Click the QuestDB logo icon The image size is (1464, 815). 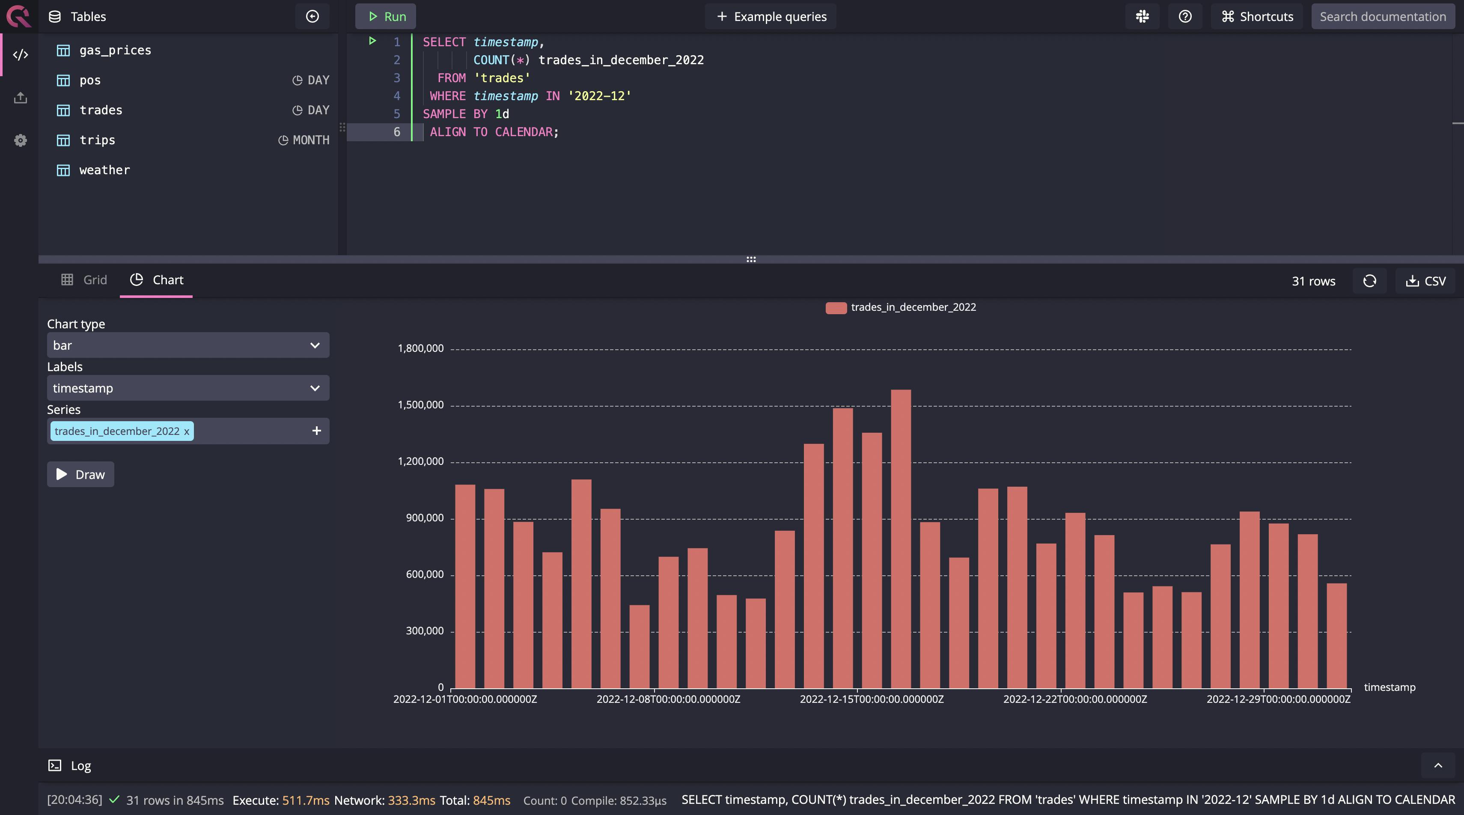click(17, 15)
